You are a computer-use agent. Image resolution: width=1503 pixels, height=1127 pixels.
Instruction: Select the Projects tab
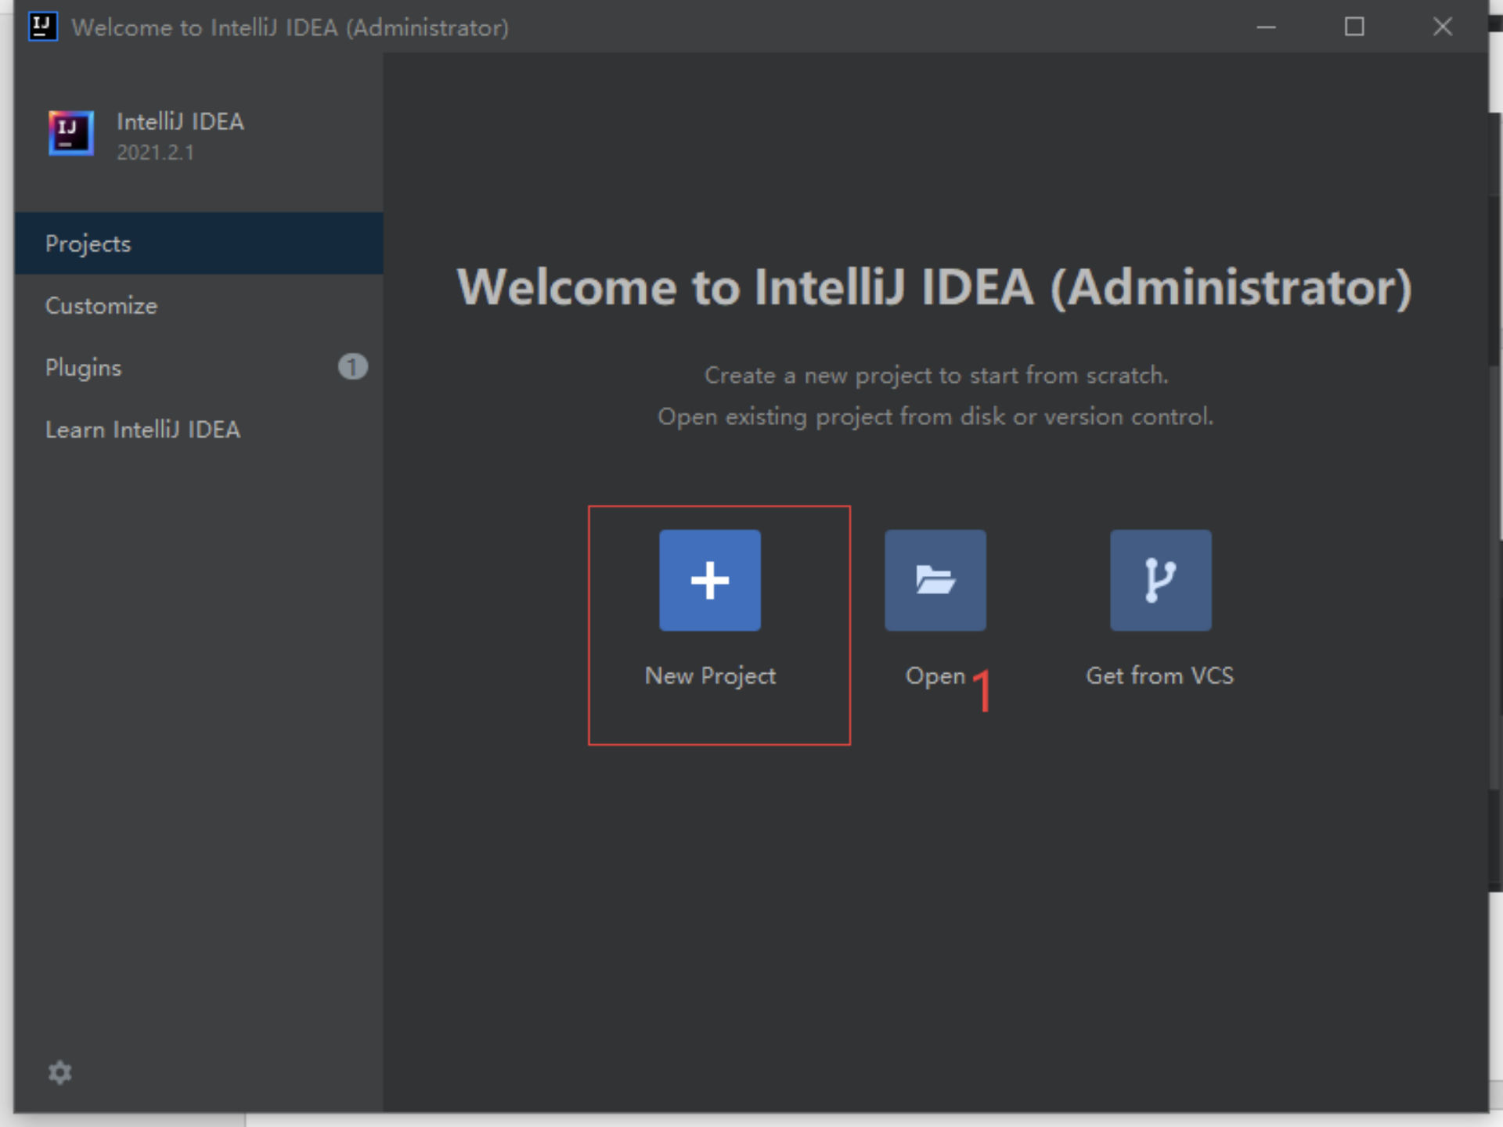click(x=88, y=243)
